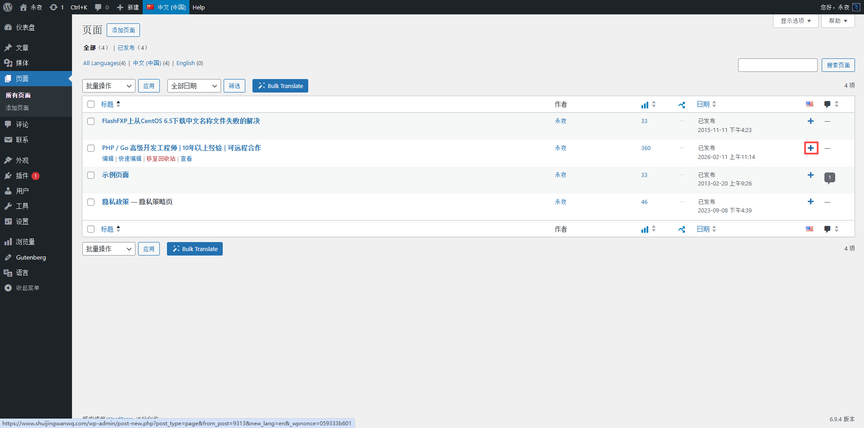This screenshot has height=428, width=864.
Task: Open 添加页面 submenu item in sidebar
Action: [x=17, y=108]
